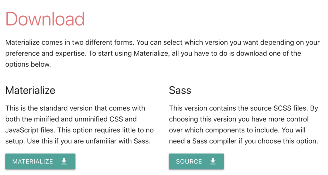Image resolution: width=328 pixels, height=175 pixels.
Task: Click the MATERIALIZE text label inside the button
Action: click(33, 162)
